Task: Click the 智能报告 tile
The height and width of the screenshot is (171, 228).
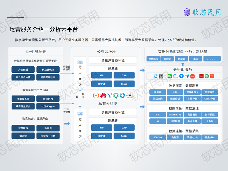Action: point(210,92)
